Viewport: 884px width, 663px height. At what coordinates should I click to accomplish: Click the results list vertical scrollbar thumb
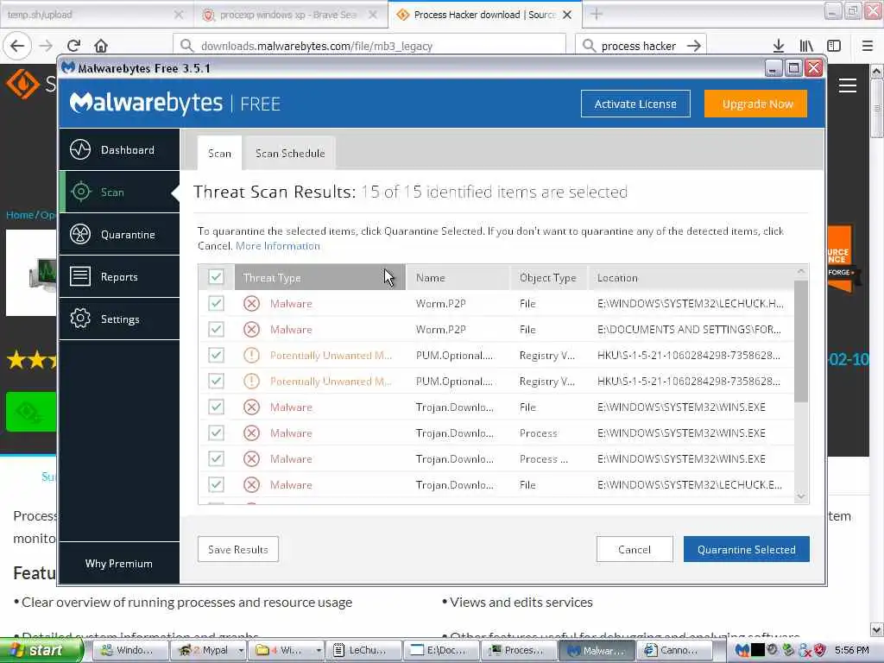[801, 341]
